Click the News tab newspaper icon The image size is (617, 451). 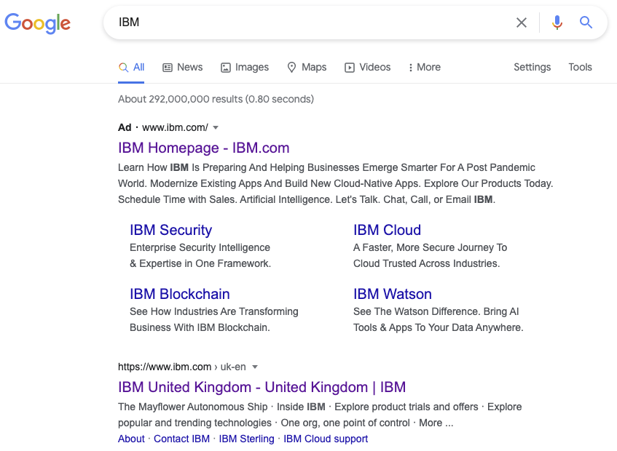(168, 68)
